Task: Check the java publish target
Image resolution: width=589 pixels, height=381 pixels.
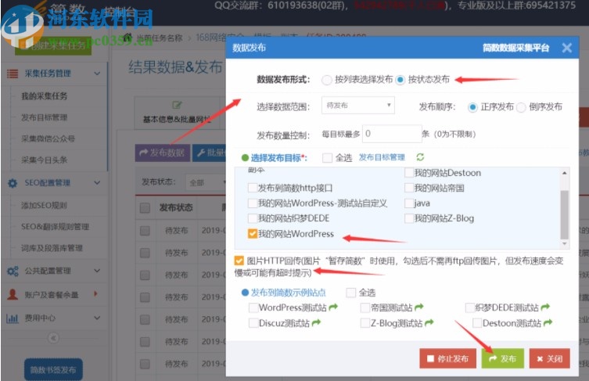Action: point(409,203)
